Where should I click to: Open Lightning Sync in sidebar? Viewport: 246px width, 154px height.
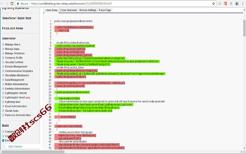[x=13, y=102]
